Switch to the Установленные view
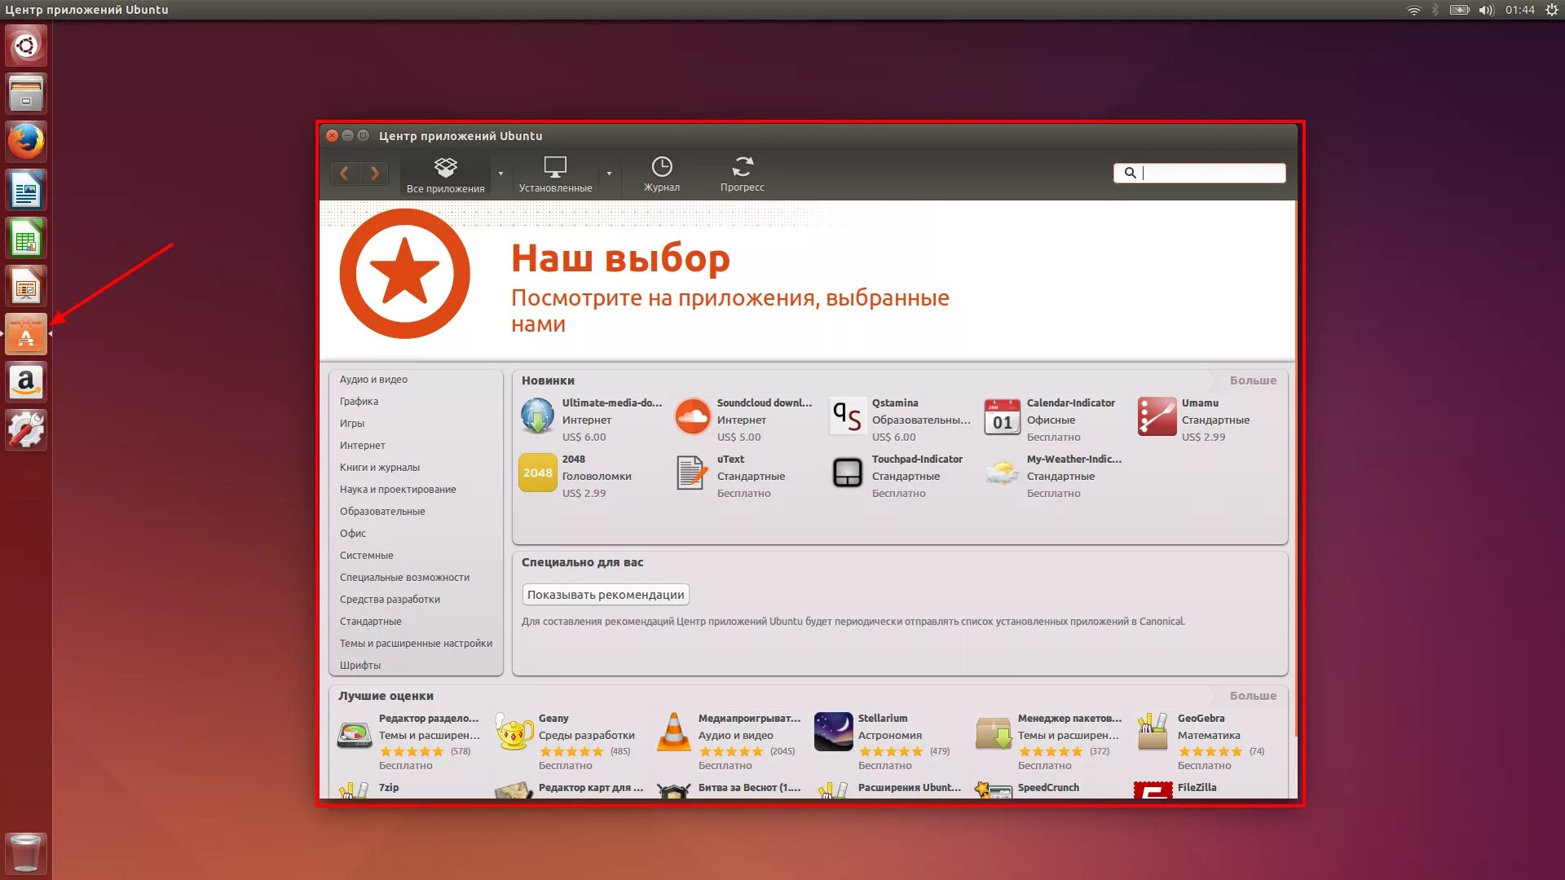 [x=555, y=174]
